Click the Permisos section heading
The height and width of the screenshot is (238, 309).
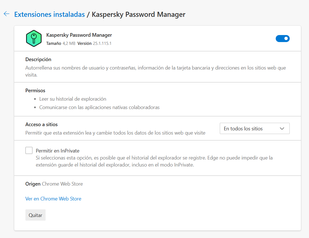(x=35, y=91)
